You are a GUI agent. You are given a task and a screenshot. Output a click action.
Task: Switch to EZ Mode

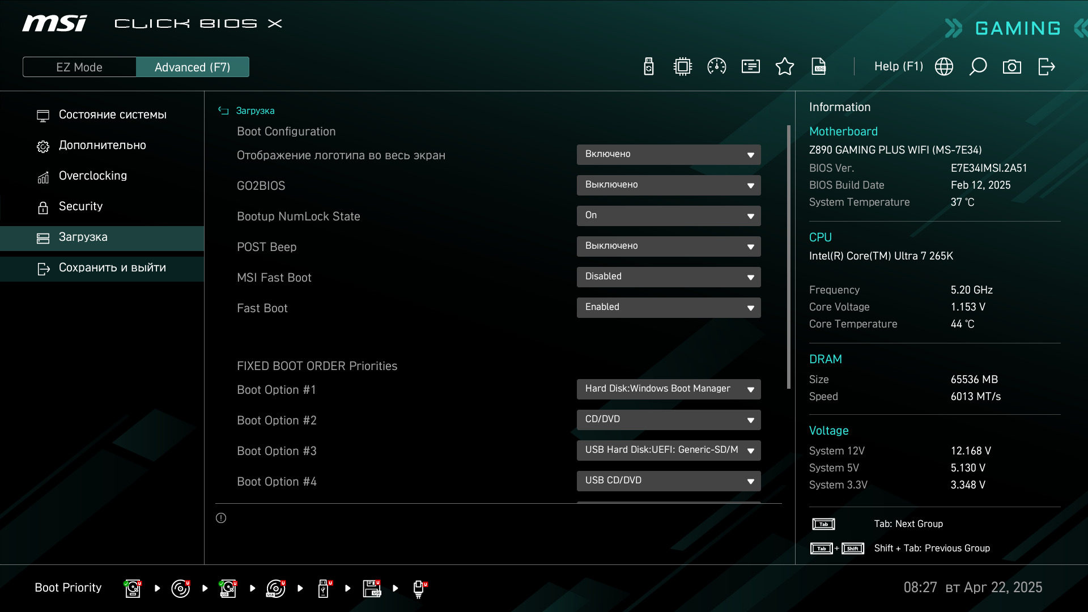[79, 67]
